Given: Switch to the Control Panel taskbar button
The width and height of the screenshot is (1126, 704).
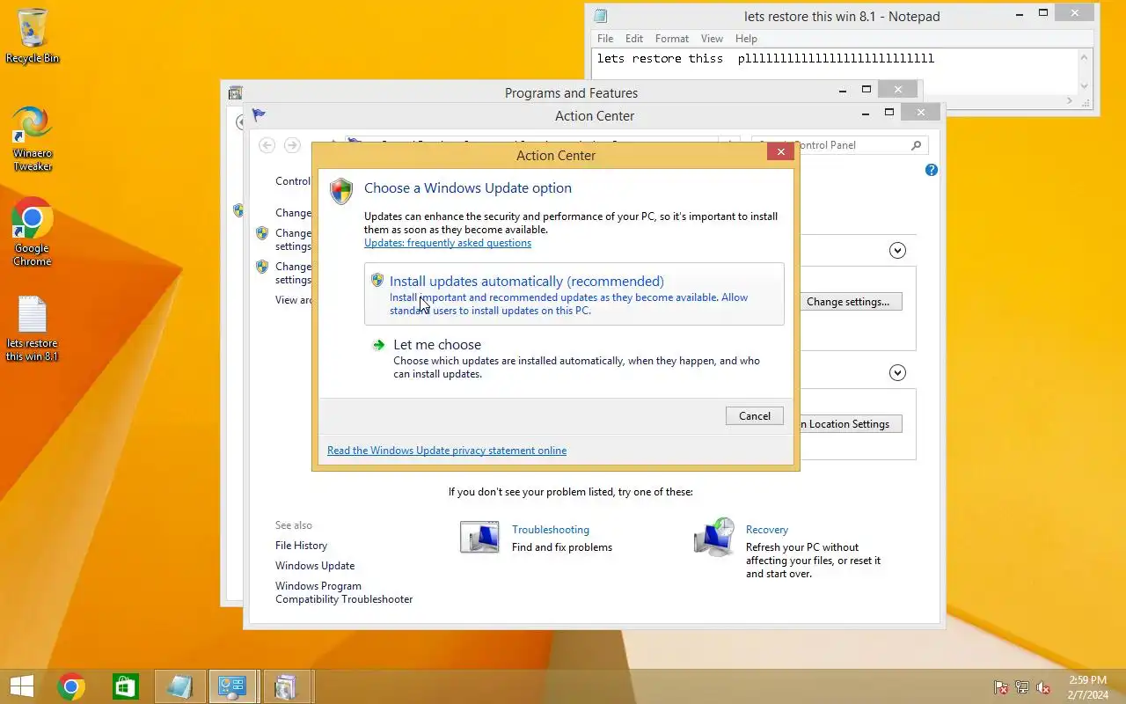Looking at the screenshot, I should [x=233, y=686].
